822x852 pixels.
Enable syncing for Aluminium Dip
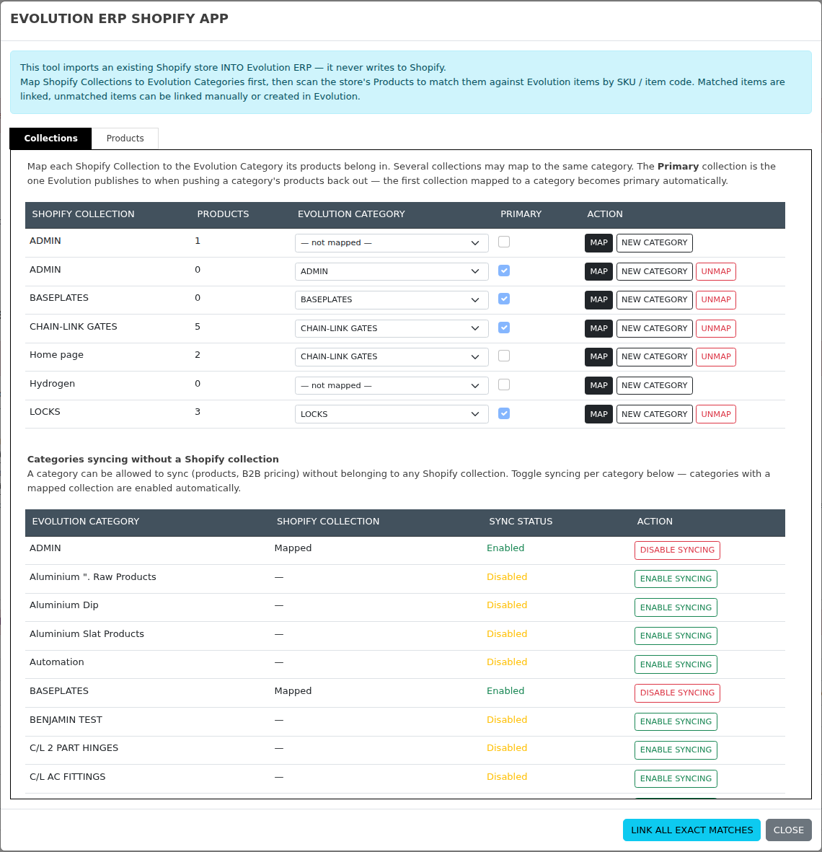pyautogui.click(x=676, y=607)
